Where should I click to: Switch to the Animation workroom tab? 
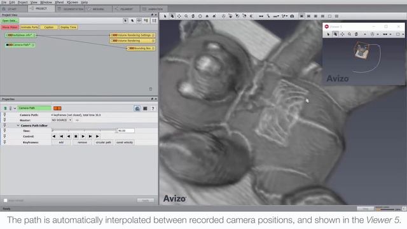click(x=153, y=9)
